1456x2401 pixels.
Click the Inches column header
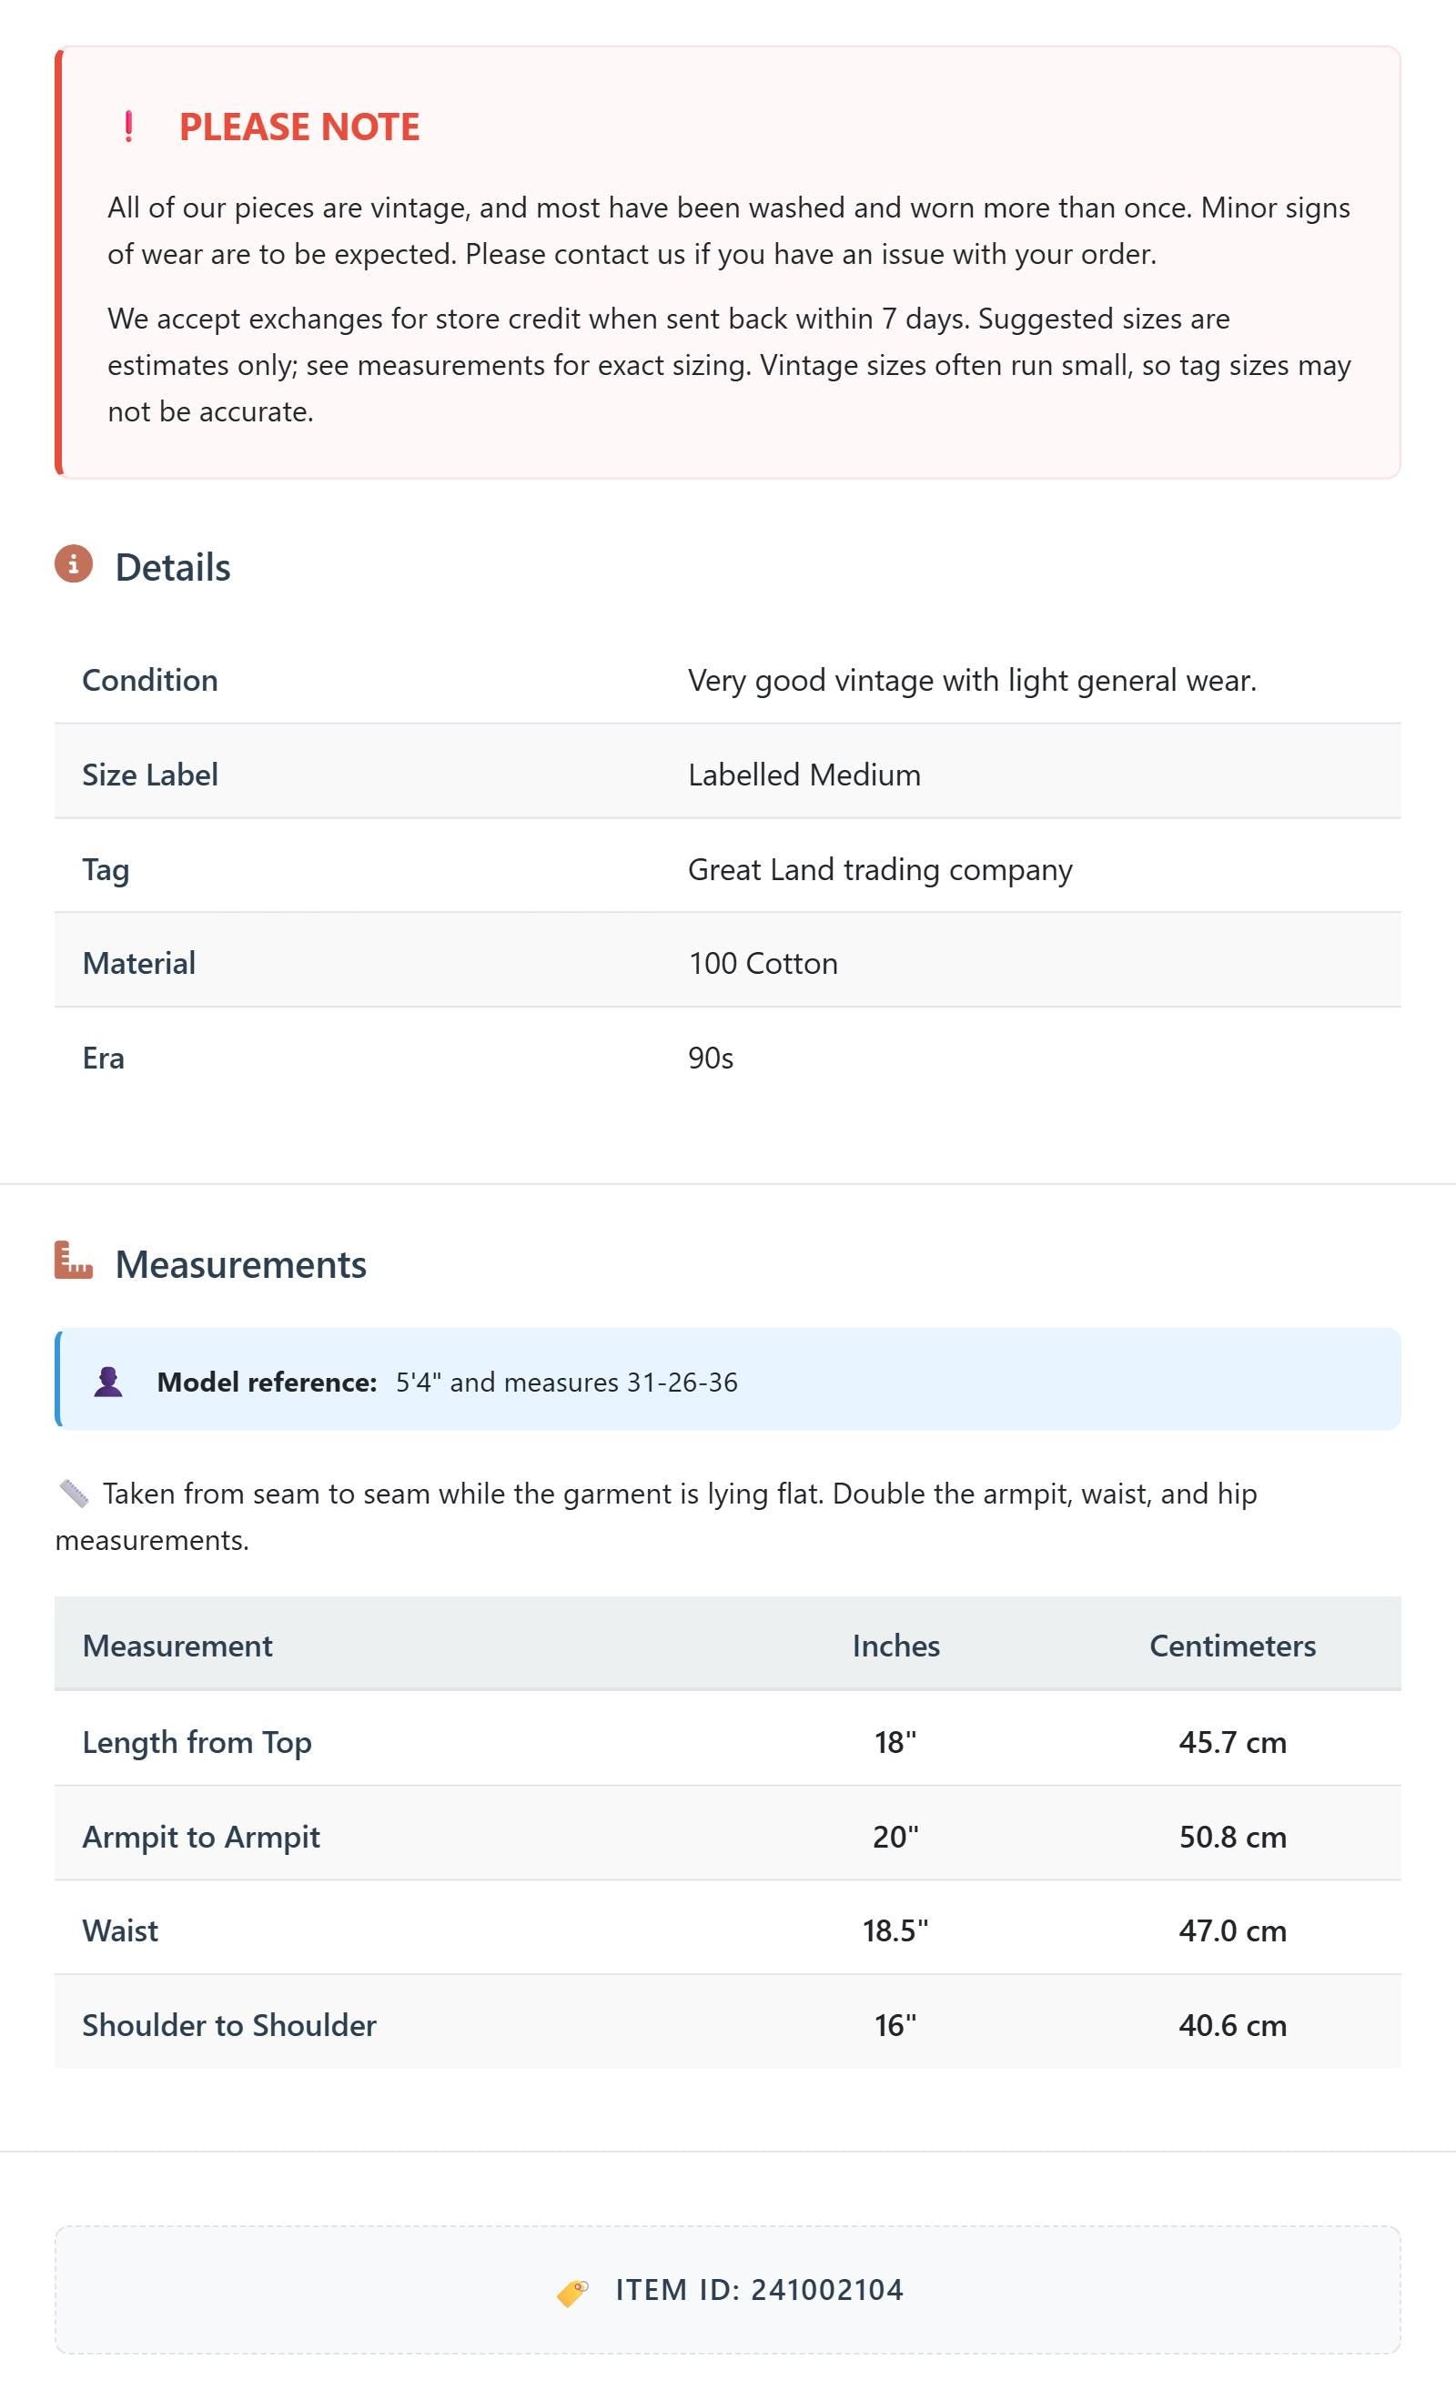pyautogui.click(x=895, y=1646)
